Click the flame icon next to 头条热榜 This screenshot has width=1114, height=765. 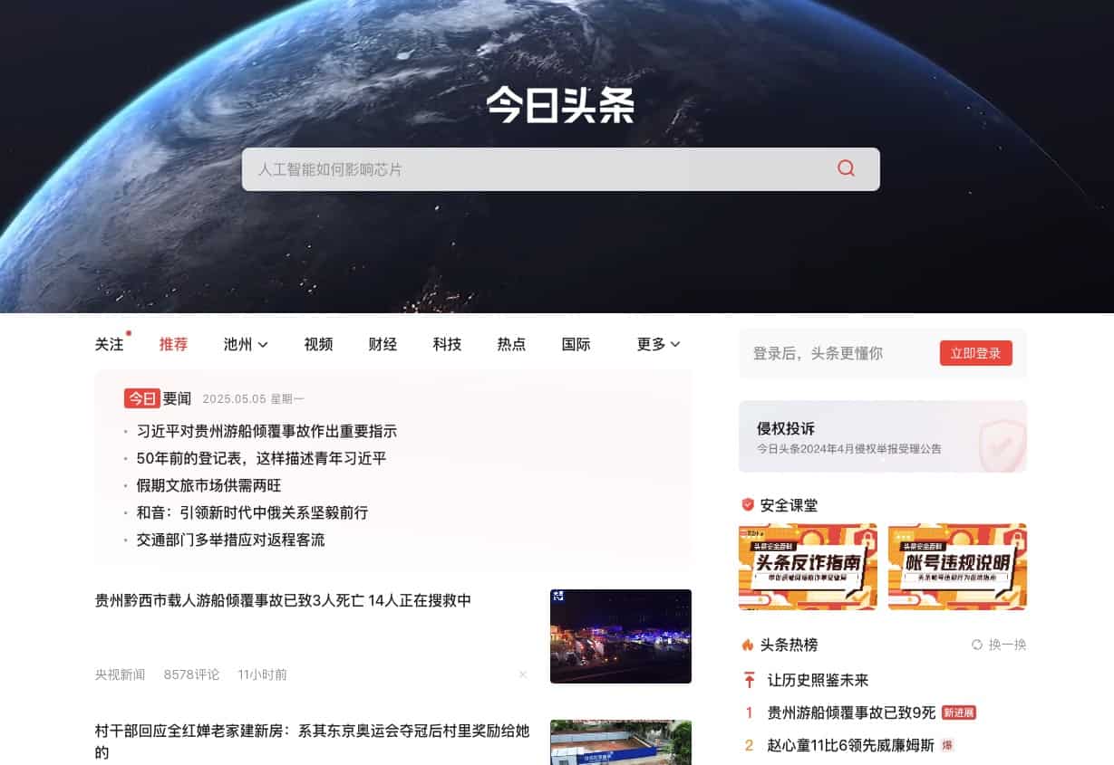pos(748,645)
